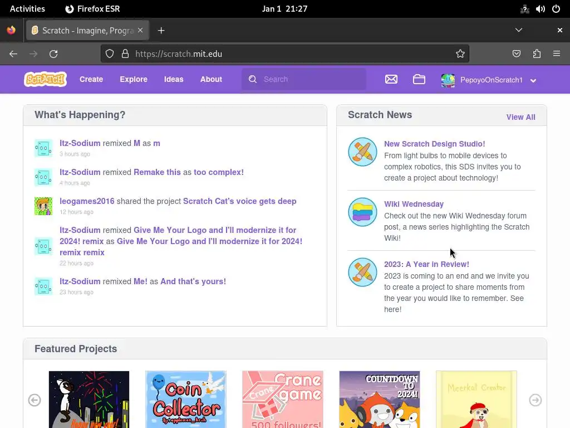Click Firefox back arrow button
This screenshot has width=570, height=428.
coord(13,54)
